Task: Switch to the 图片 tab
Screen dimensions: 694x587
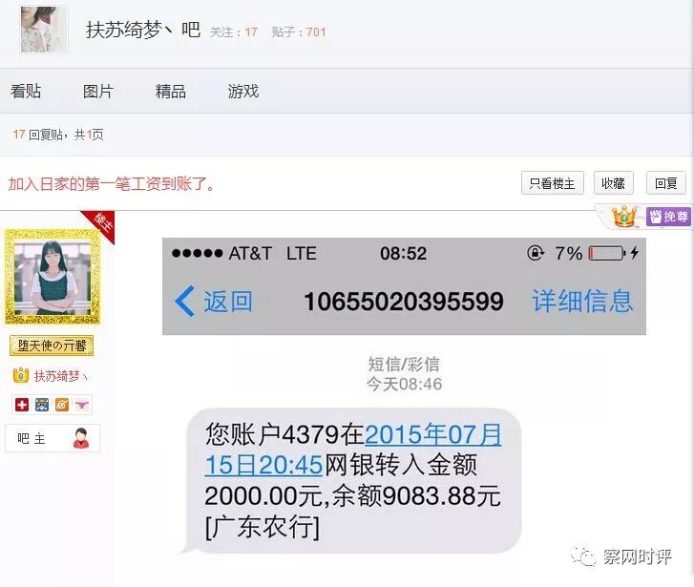Action: [98, 92]
